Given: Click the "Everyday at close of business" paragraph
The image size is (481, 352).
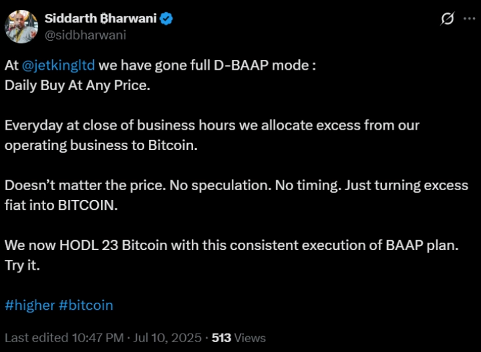Looking at the screenshot, I should point(211,125).
